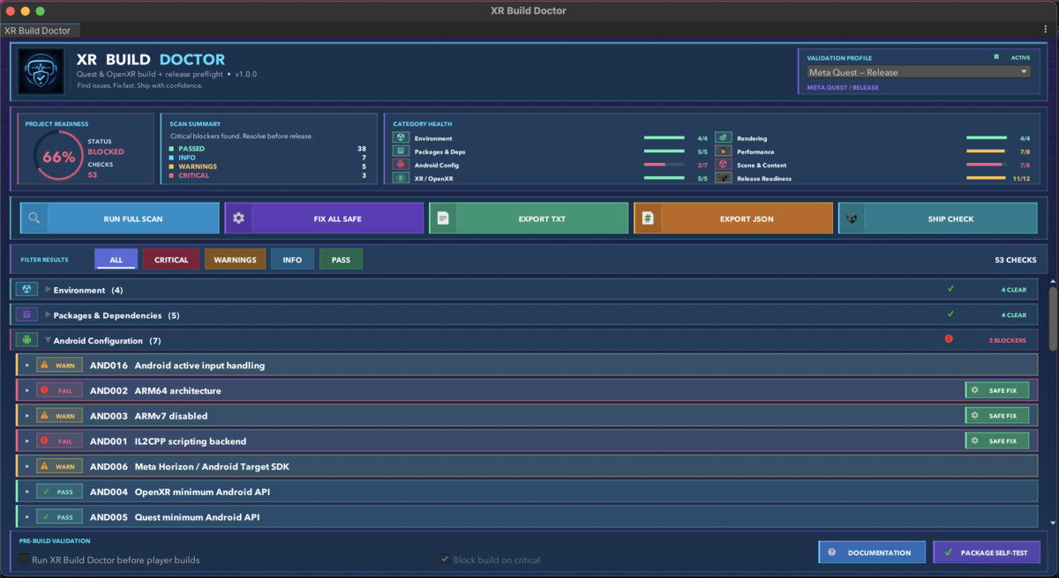The height and width of the screenshot is (578, 1059).
Task: Click the Environment group radiation icon
Action: pyautogui.click(x=26, y=289)
